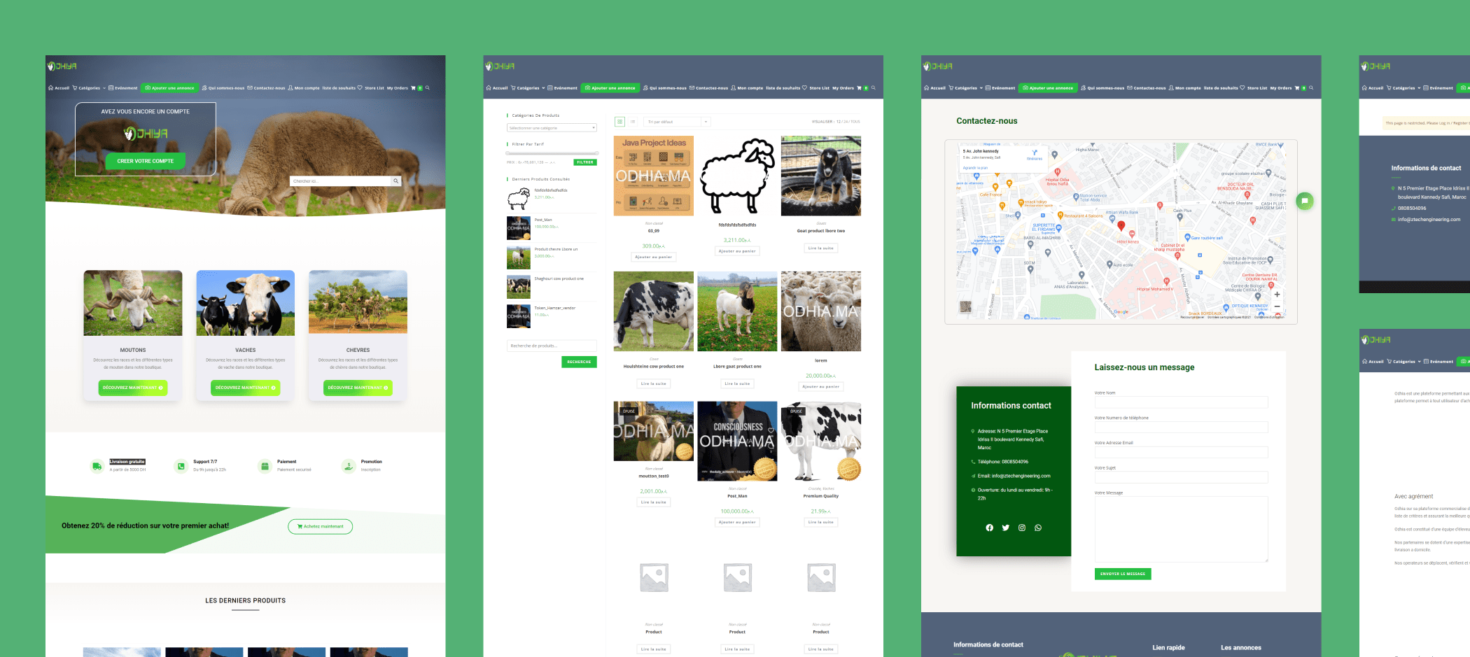Click the Odhiya logo on home page header
This screenshot has height=657, width=1470.
[x=62, y=66]
